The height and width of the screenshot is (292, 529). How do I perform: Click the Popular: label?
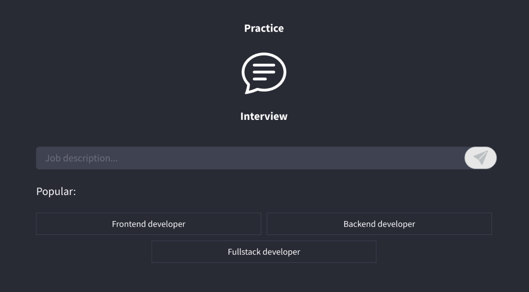[56, 191]
